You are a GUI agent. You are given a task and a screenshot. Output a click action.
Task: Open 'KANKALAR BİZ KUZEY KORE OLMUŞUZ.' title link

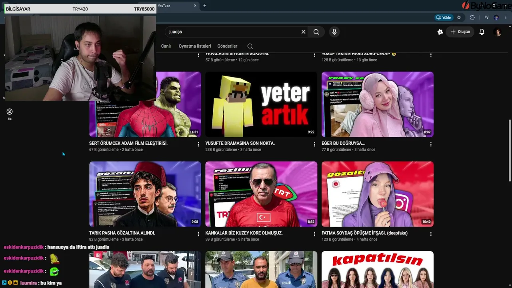point(244,233)
